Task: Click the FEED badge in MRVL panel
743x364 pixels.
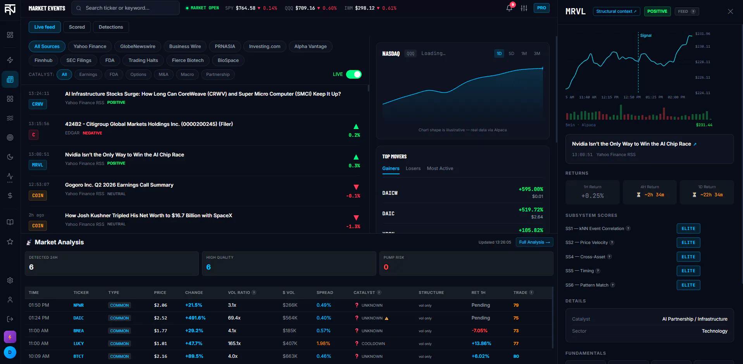Action: [687, 11]
